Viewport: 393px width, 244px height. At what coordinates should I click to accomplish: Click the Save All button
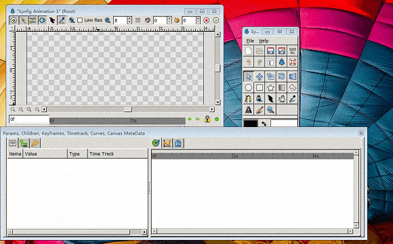pyautogui.click(x=293, y=51)
